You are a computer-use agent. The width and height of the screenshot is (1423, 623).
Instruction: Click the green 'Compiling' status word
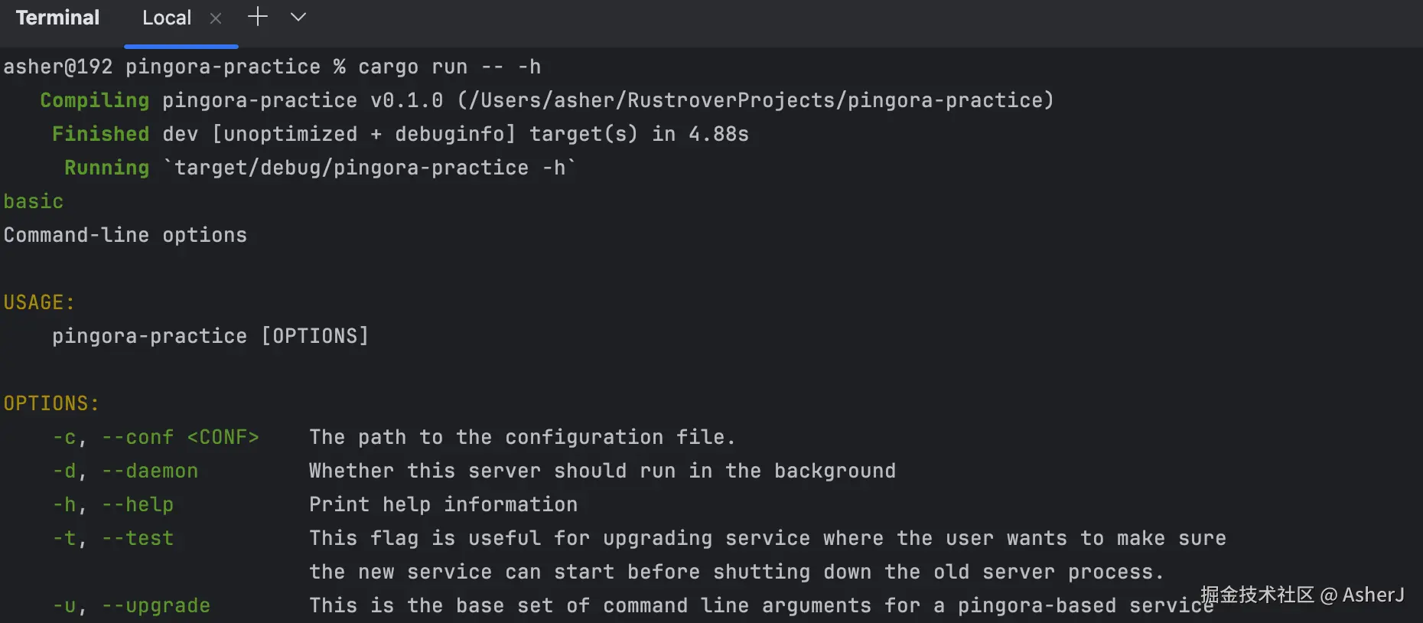click(x=94, y=100)
